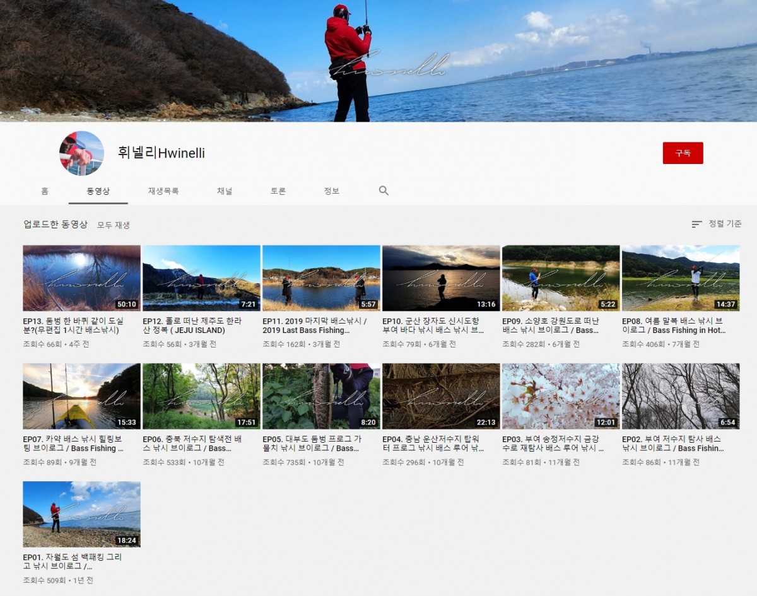Screen dimensions: 757x596
Task: Select the 동영상 tab
Action: pyautogui.click(x=98, y=191)
